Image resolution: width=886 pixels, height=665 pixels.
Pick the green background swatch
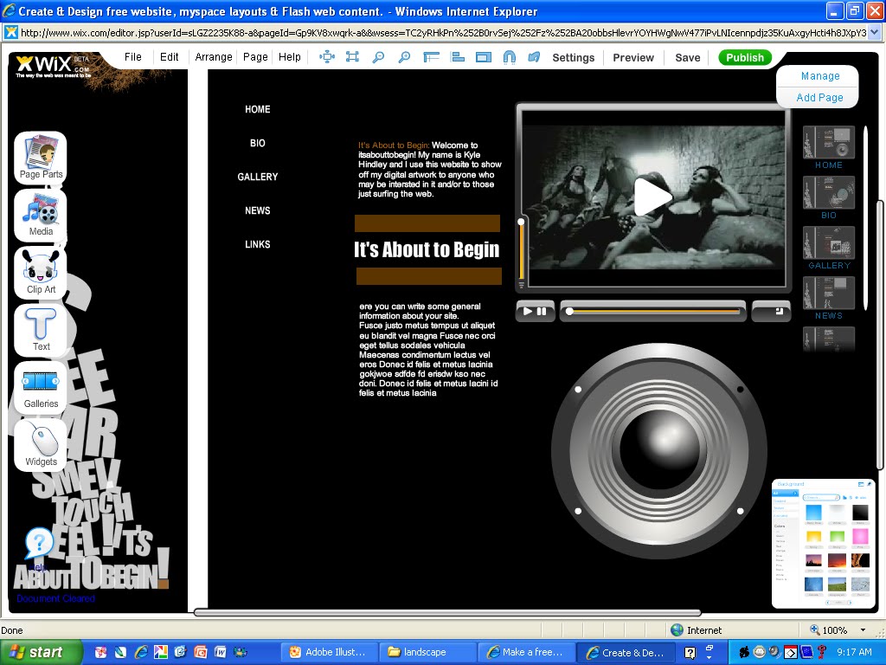pos(838,536)
